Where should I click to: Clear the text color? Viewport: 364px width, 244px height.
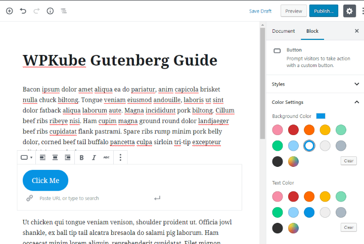(x=349, y=227)
